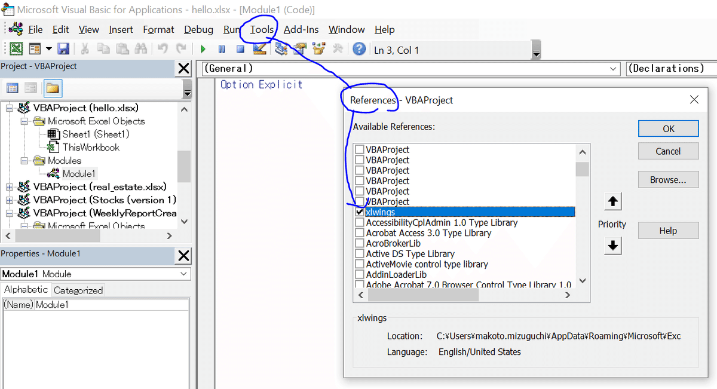This screenshot has height=389, width=717.
Task: Click the Paste clipboard icon
Action: click(x=122, y=49)
